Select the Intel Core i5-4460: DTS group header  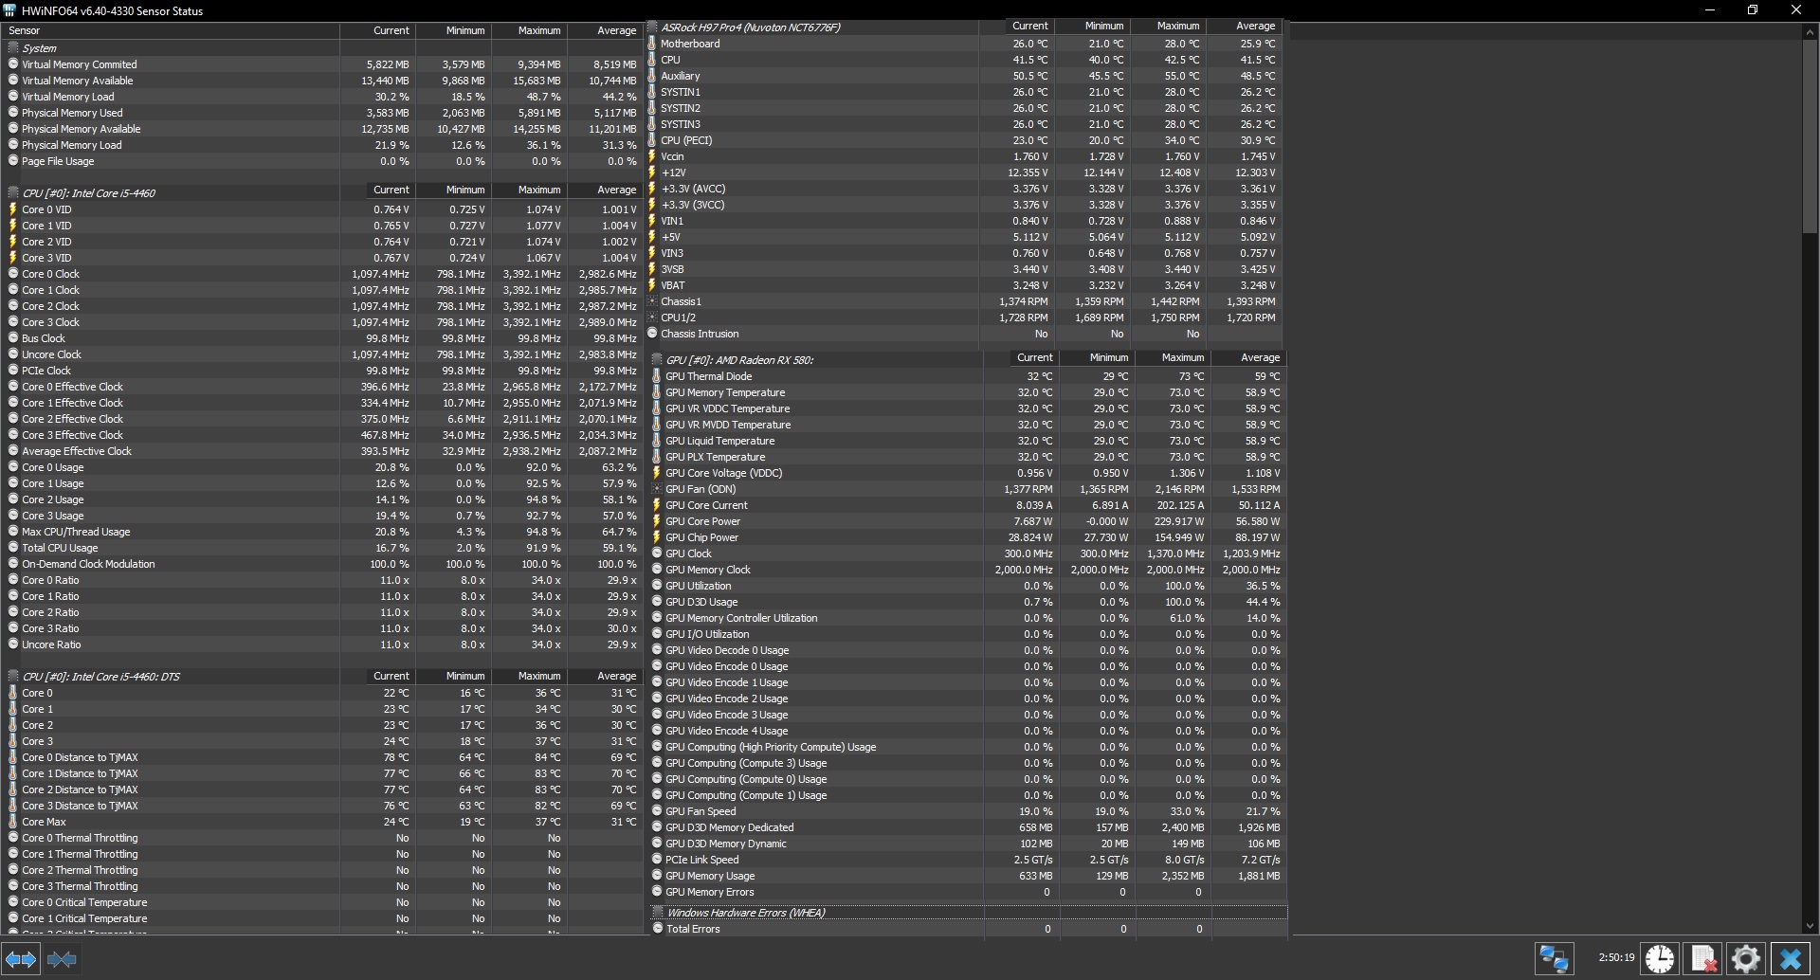[322, 677]
